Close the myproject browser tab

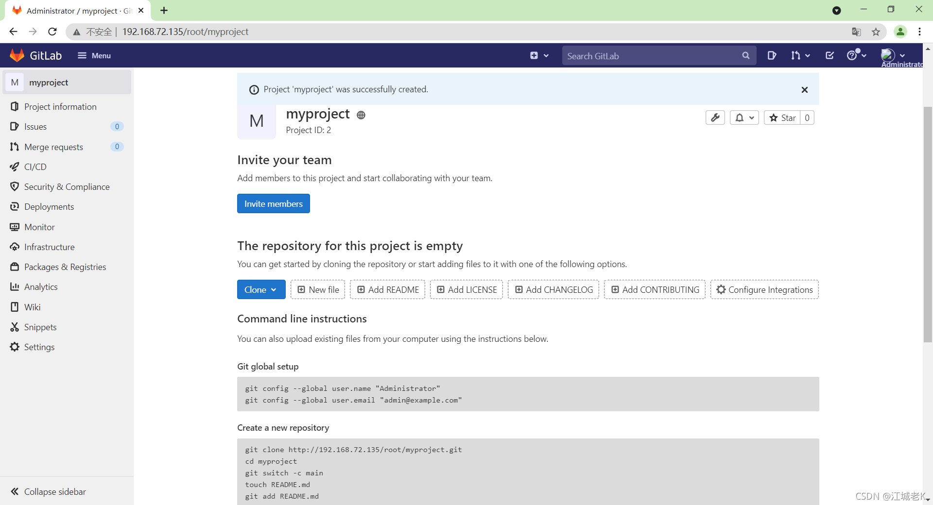click(x=141, y=10)
